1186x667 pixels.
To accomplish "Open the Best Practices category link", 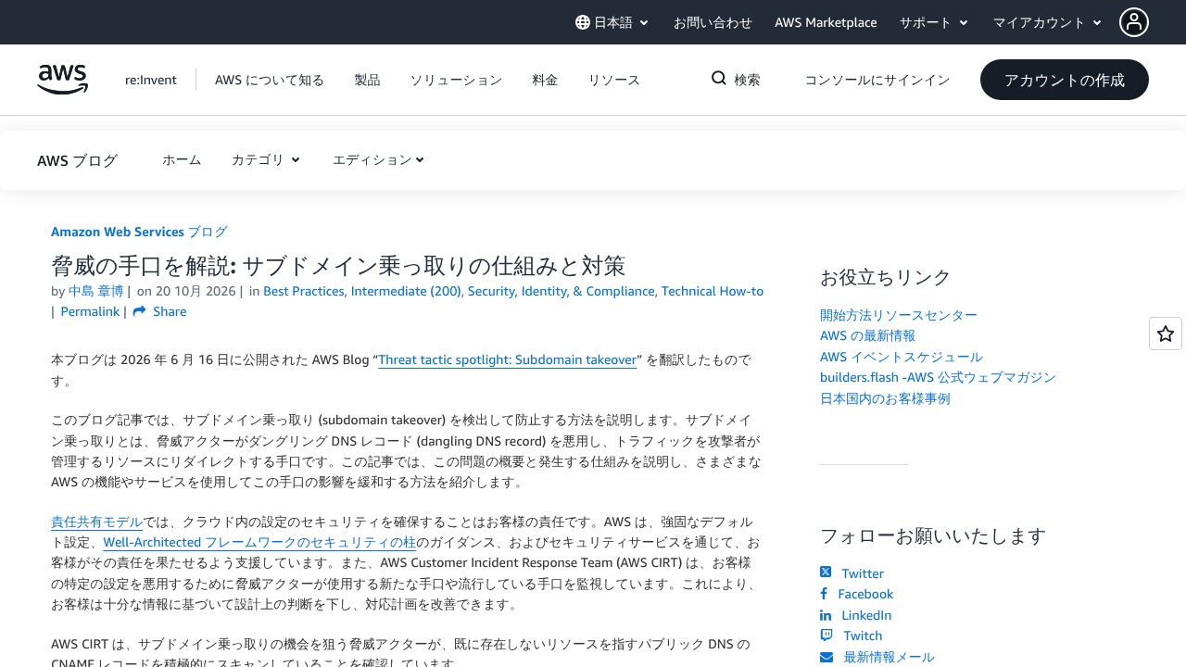I will pyautogui.click(x=305, y=291).
